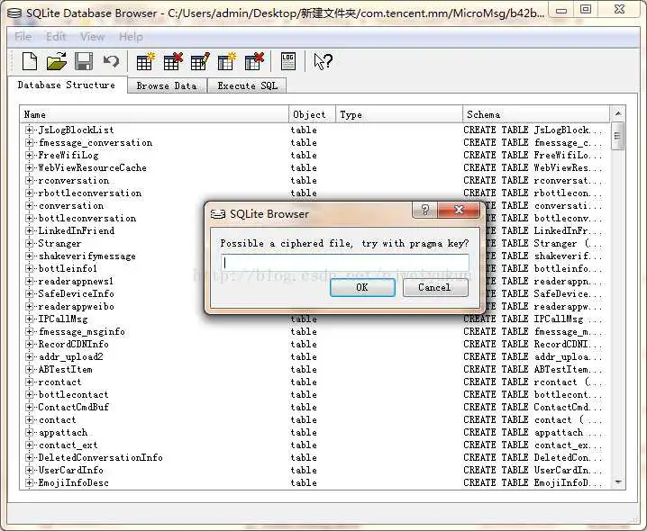Screen dimensions: 647x531
Task: Open the View menu
Action: [92, 37]
